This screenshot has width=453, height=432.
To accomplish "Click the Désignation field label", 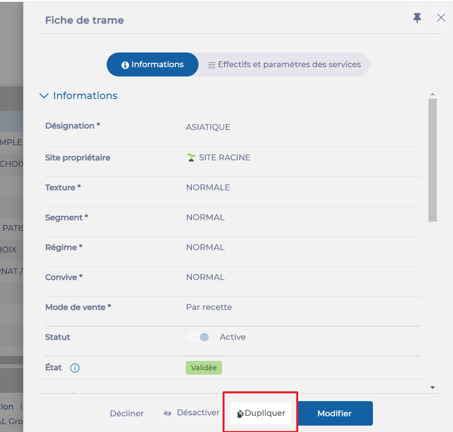I will point(73,126).
